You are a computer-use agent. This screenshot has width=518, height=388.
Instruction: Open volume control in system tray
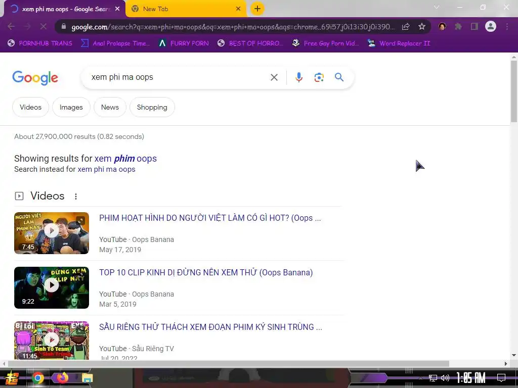pyautogui.click(x=445, y=378)
